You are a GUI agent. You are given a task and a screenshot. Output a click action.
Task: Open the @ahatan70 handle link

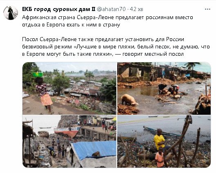[111, 9]
